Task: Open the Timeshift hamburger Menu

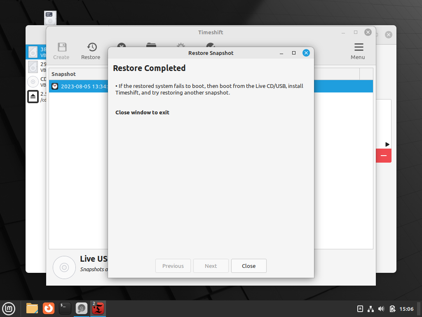Action: tap(358, 51)
